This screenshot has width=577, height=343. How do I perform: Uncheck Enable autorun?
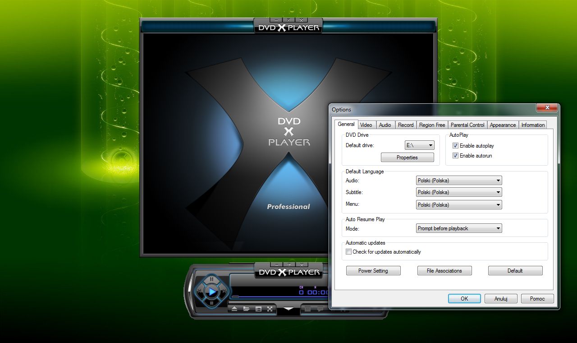coord(456,156)
